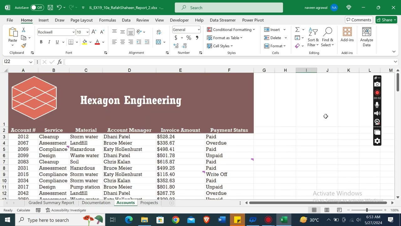Expand the formula bar chevron

[395, 62]
